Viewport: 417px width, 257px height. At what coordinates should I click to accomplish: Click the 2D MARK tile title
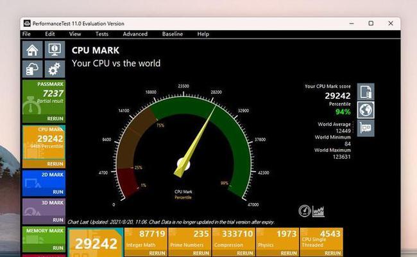(x=53, y=175)
